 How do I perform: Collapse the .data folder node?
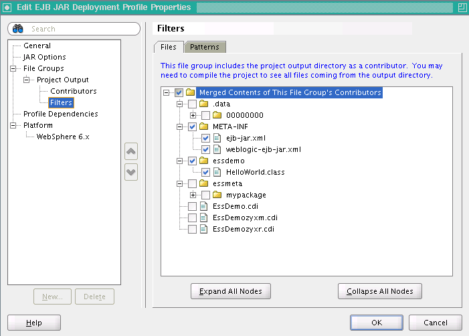click(x=179, y=104)
